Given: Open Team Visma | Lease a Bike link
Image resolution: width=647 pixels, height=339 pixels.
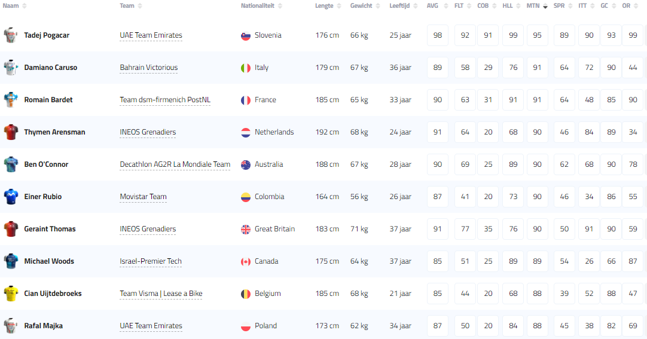Looking at the screenshot, I should [161, 294].
